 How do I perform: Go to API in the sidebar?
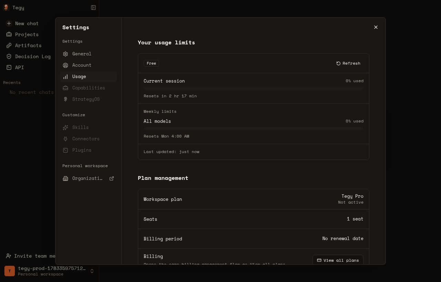point(20,67)
